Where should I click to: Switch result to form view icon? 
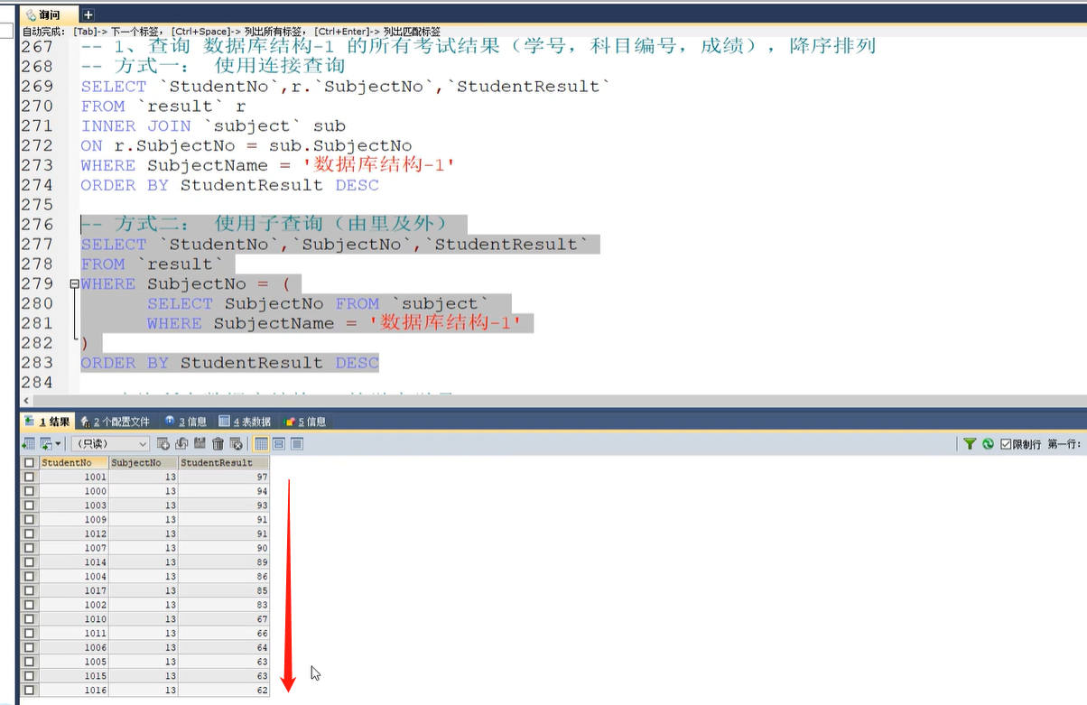pyautogui.click(x=279, y=444)
